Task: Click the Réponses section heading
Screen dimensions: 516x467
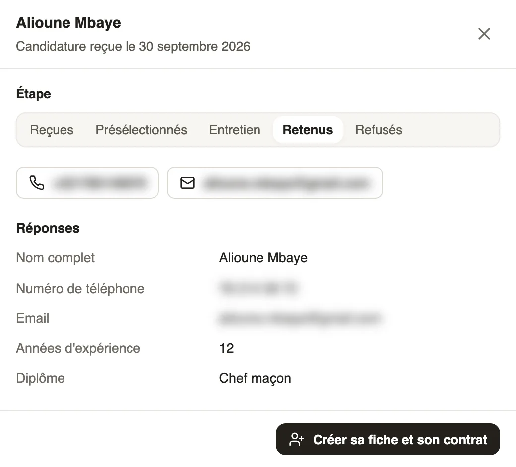Action: (48, 228)
